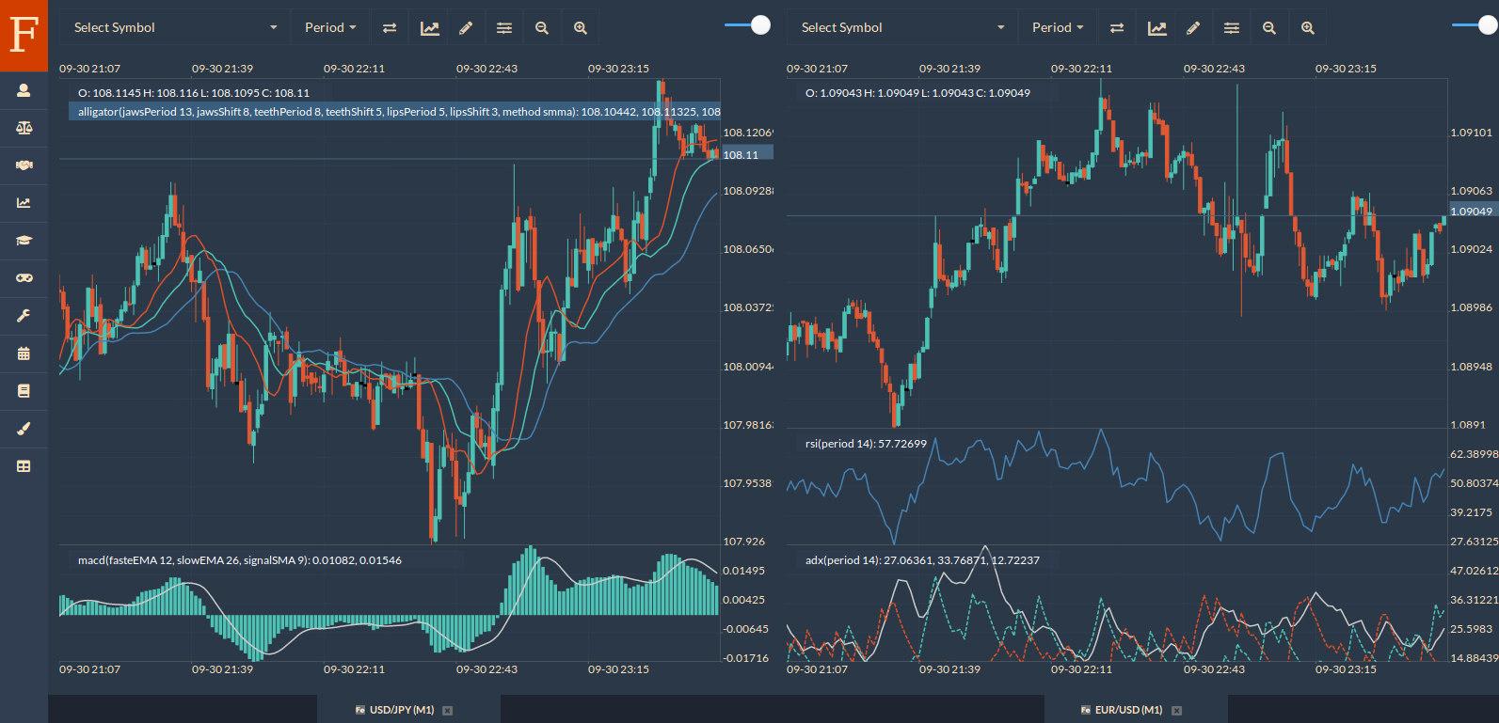The width and height of the screenshot is (1499, 723).
Task: Switch to the USD/JPY (M1) tab
Action: click(401, 710)
